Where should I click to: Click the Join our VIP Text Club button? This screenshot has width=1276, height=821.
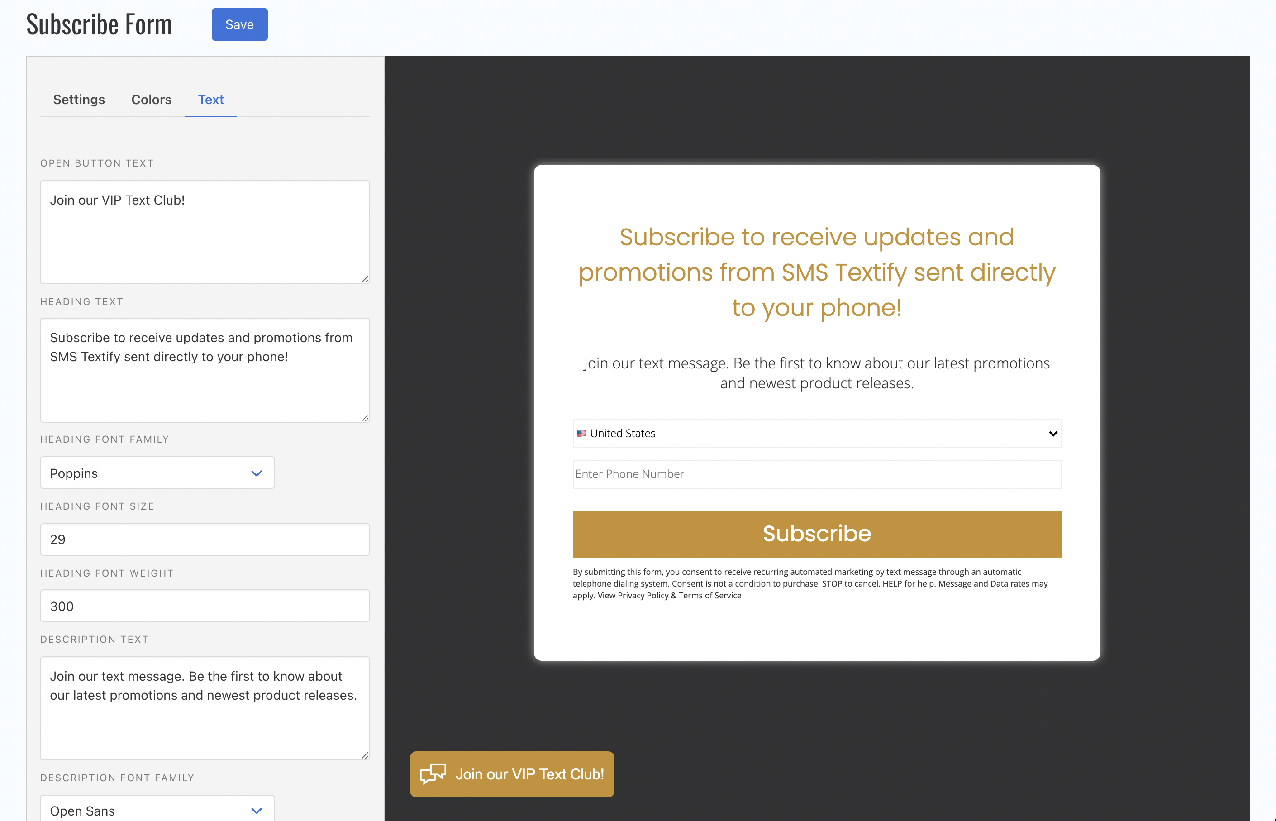[x=512, y=774]
